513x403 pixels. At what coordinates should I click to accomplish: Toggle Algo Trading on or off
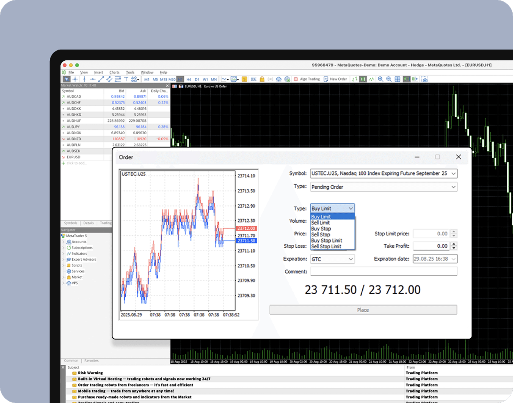307,79
